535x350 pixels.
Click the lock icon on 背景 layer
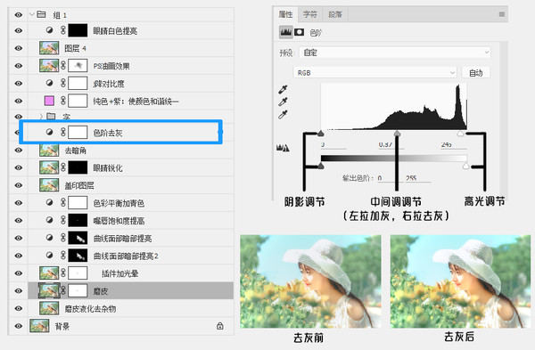220,326
